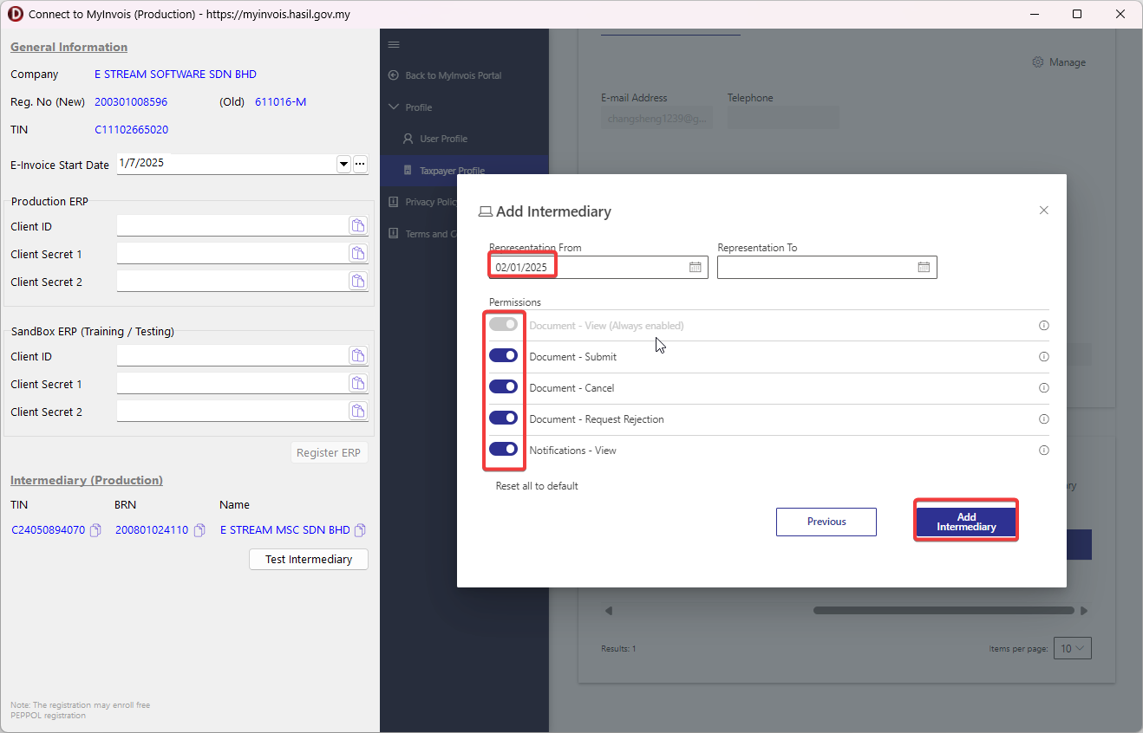Screen dimensions: 1143x733
Task: Toggle Notifications - View permission switch
Action: (503, 450)
